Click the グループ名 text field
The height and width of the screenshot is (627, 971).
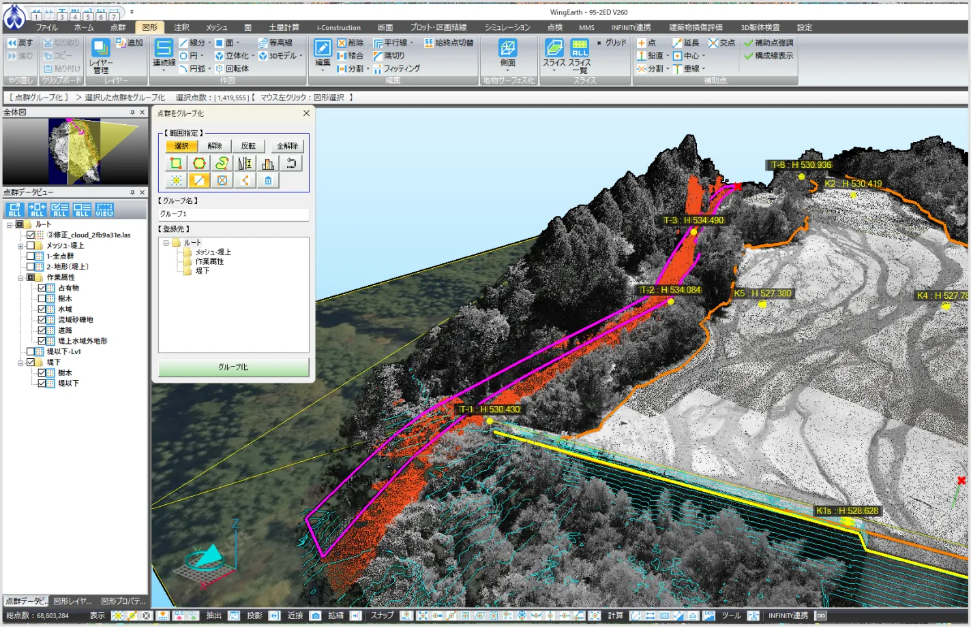pyautogui.click(x=233, y=214)
